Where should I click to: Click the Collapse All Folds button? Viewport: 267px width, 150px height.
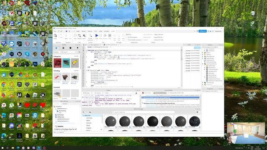pos(159,40)
